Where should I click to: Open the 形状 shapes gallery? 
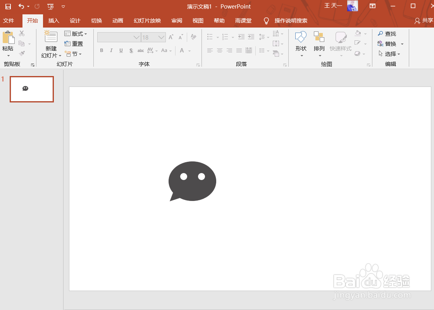tap(301, 43)
